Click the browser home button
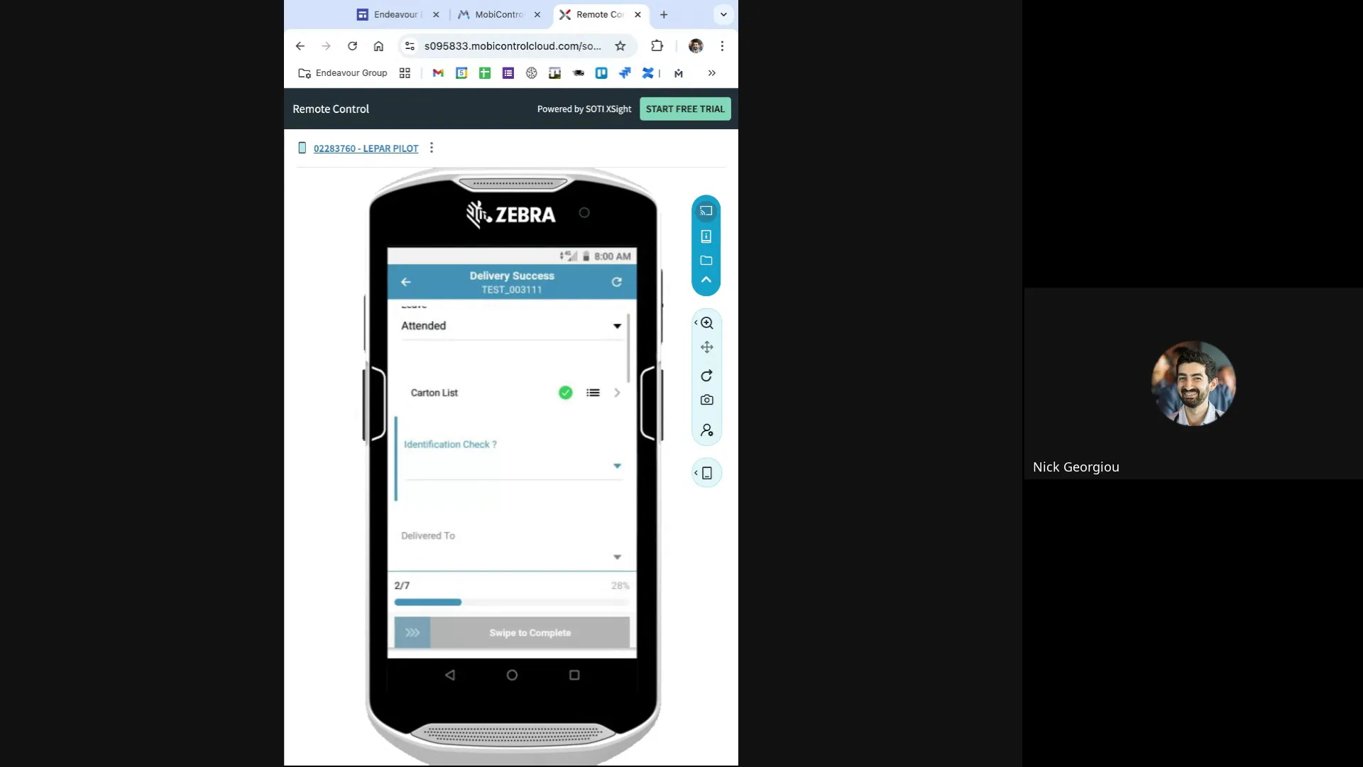The image size is (1363, 767). pos(378,46)
